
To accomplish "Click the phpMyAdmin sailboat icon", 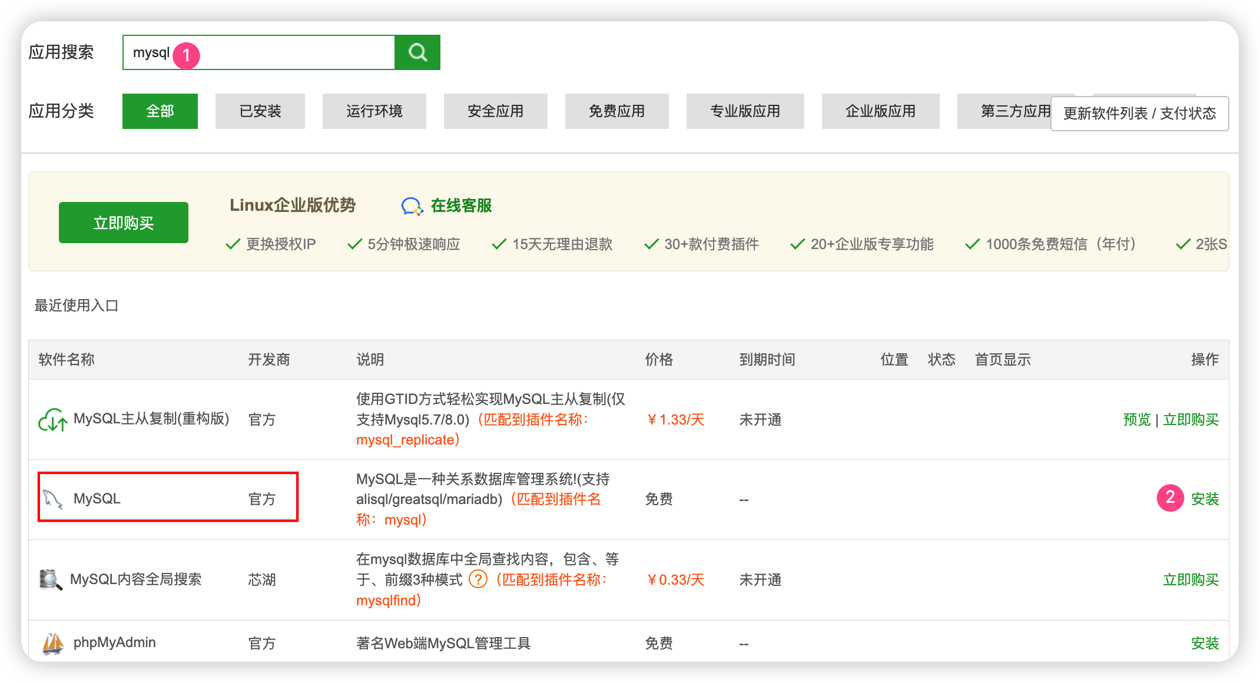I will click(53, 643).
